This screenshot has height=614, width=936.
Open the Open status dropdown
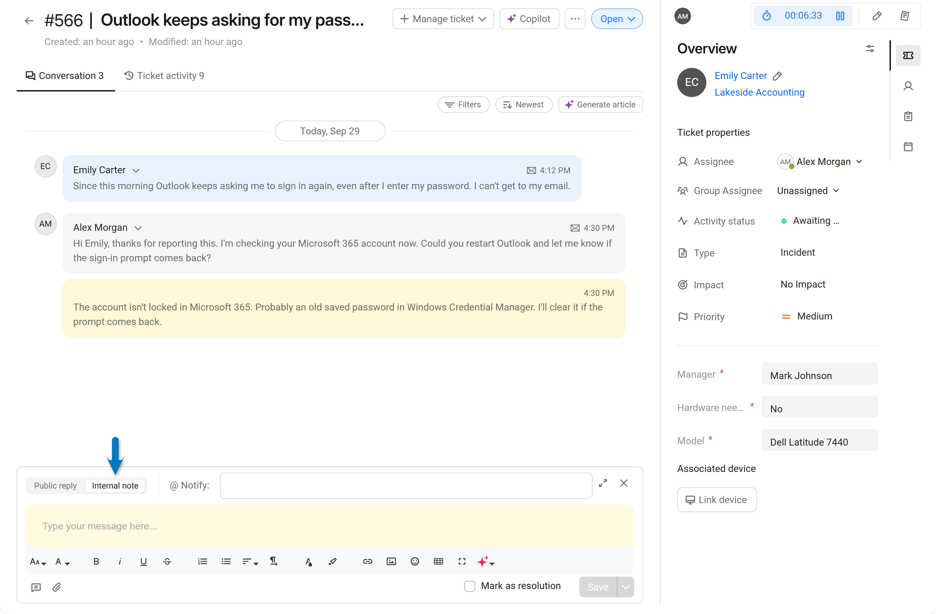pos(617,19)
